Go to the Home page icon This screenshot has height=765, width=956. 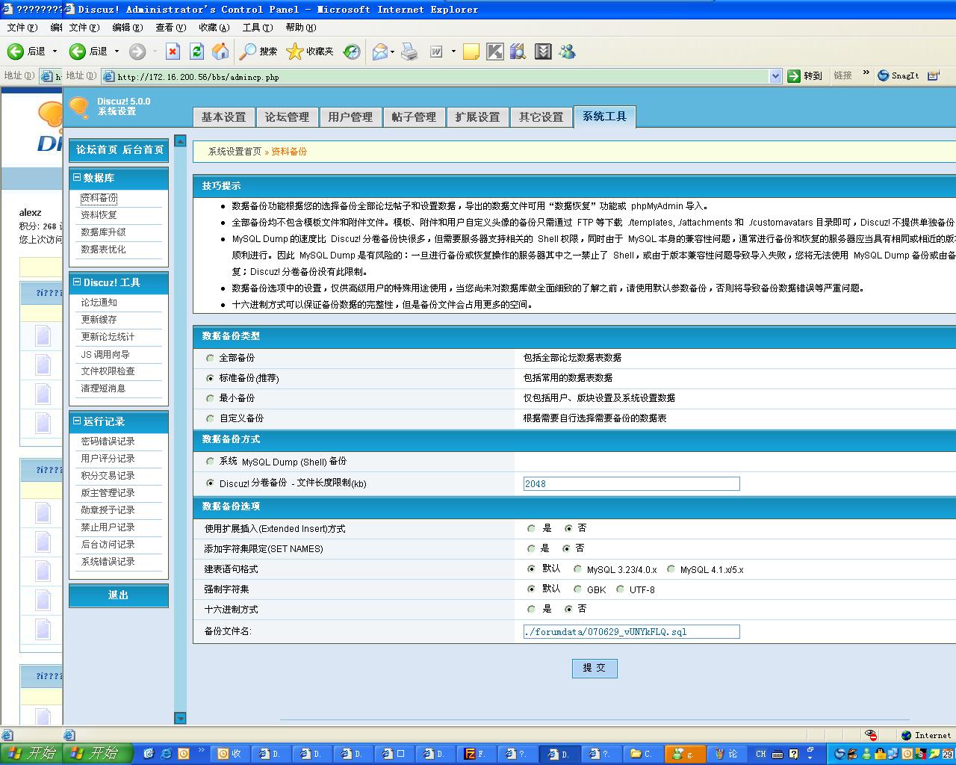(x=220, y=52)
